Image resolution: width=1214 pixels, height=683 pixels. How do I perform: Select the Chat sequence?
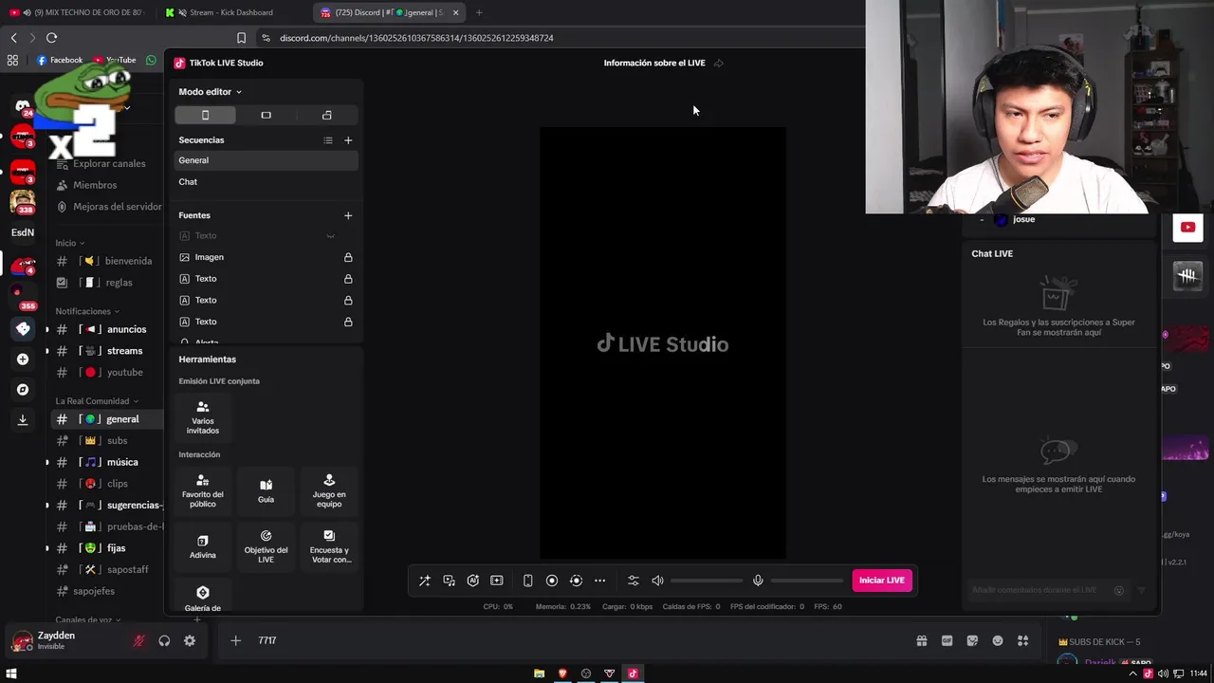(266, 181)
